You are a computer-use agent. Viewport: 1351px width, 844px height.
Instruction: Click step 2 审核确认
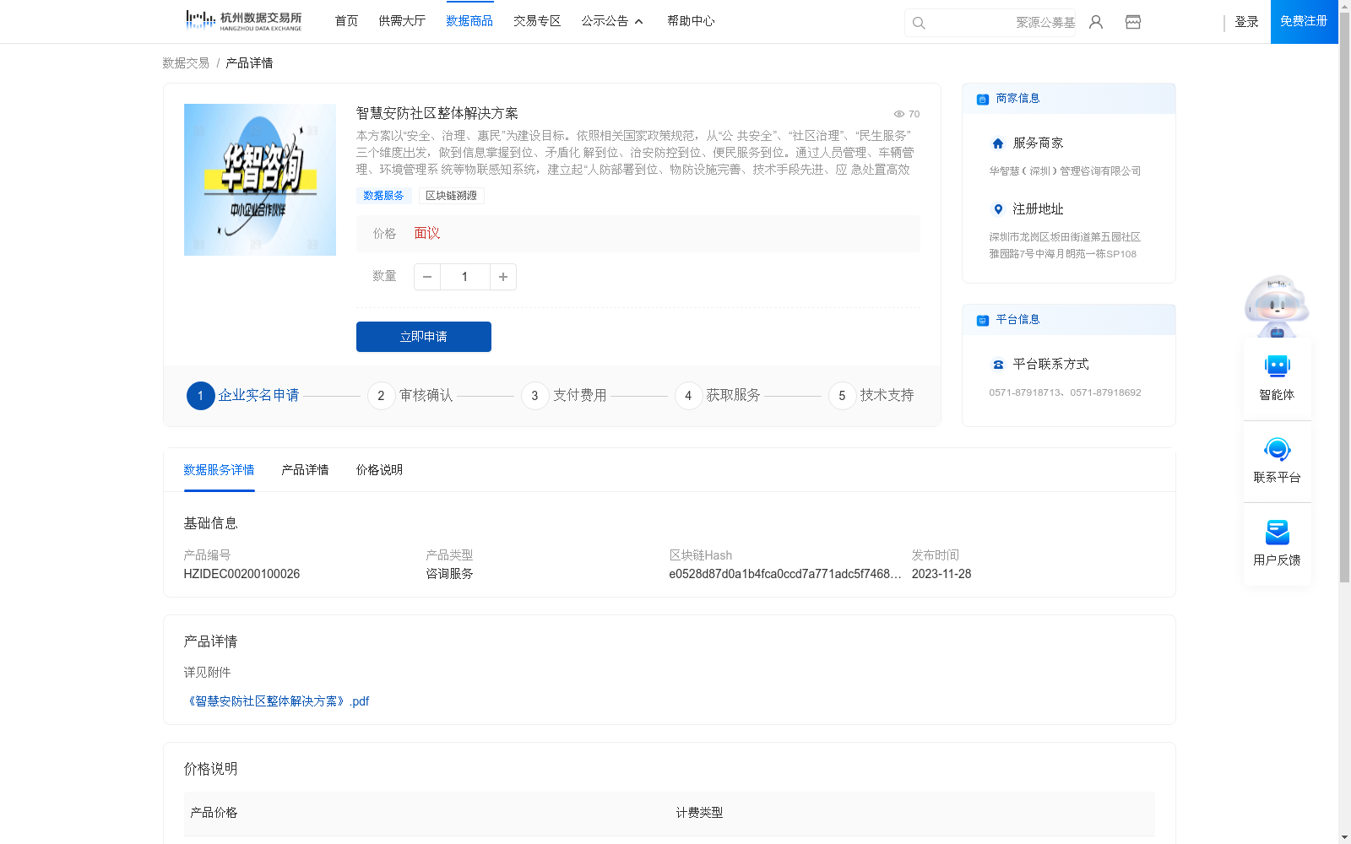pos(410,395)
